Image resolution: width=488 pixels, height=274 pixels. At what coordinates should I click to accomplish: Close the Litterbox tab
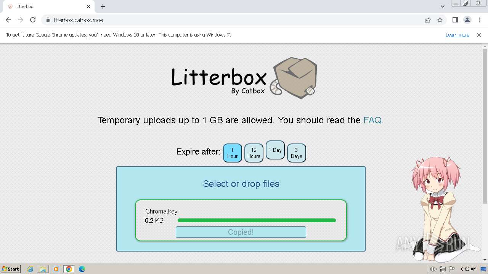click(88, 6)
